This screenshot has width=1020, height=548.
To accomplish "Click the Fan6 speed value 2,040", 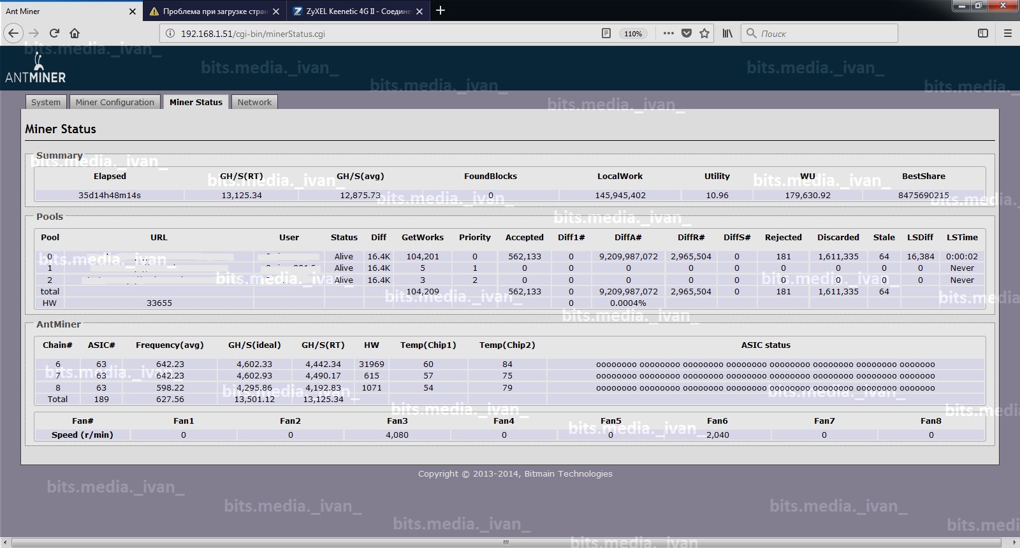I will point(717,435).
